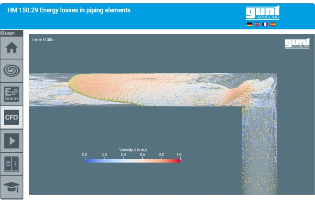Open the E-learn module icon
This screenshot has width=315, height=203.
(11, 94)
